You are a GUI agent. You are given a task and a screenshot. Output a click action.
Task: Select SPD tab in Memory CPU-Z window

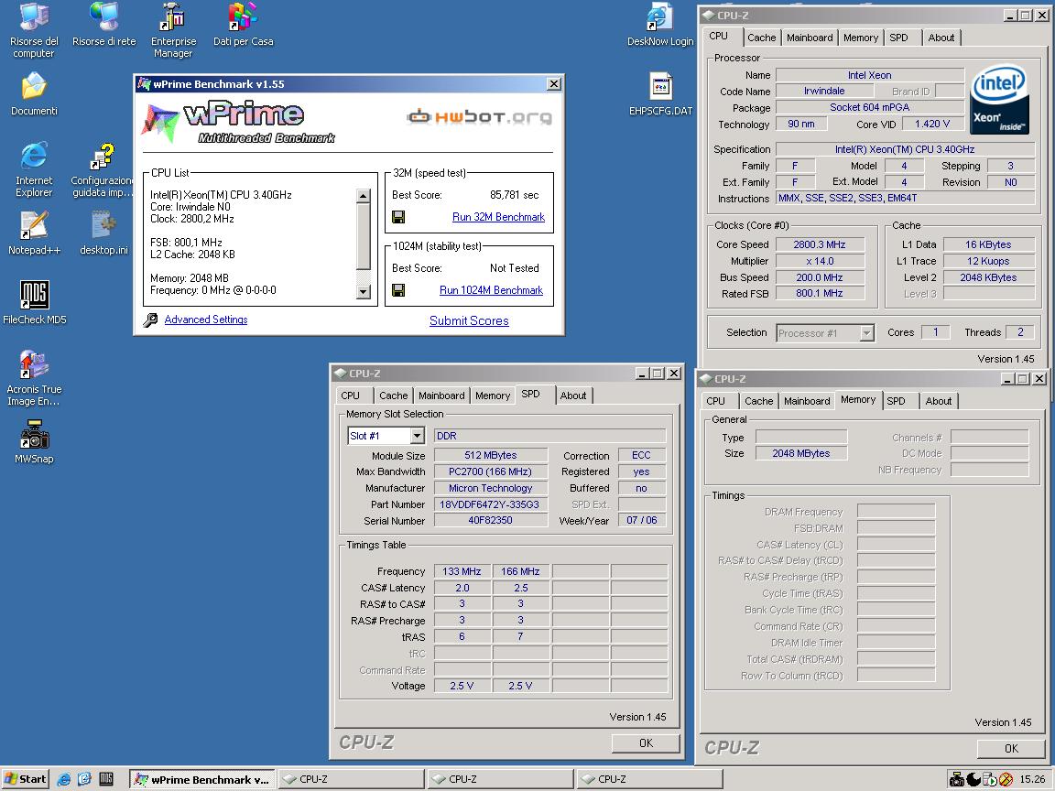896,401
